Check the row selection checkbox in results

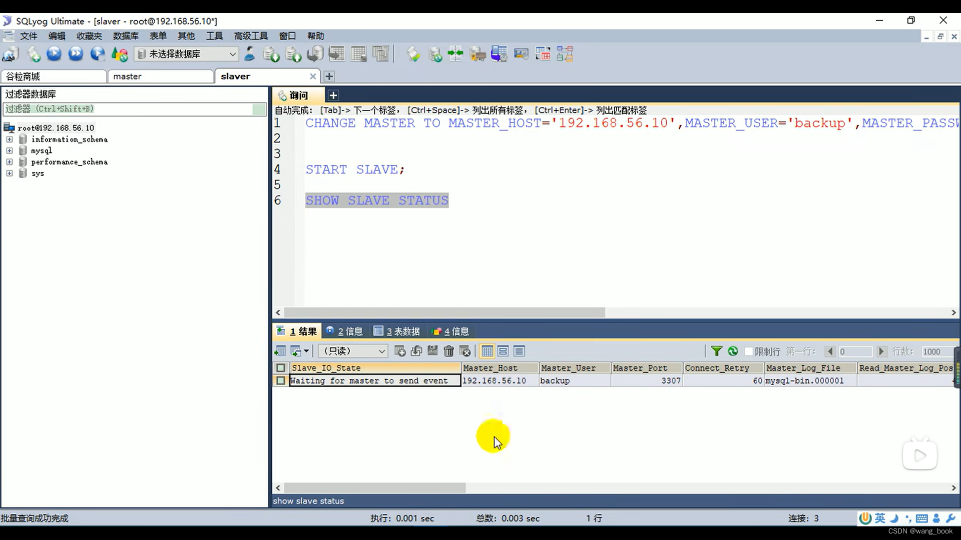click(x=281, y=380)
